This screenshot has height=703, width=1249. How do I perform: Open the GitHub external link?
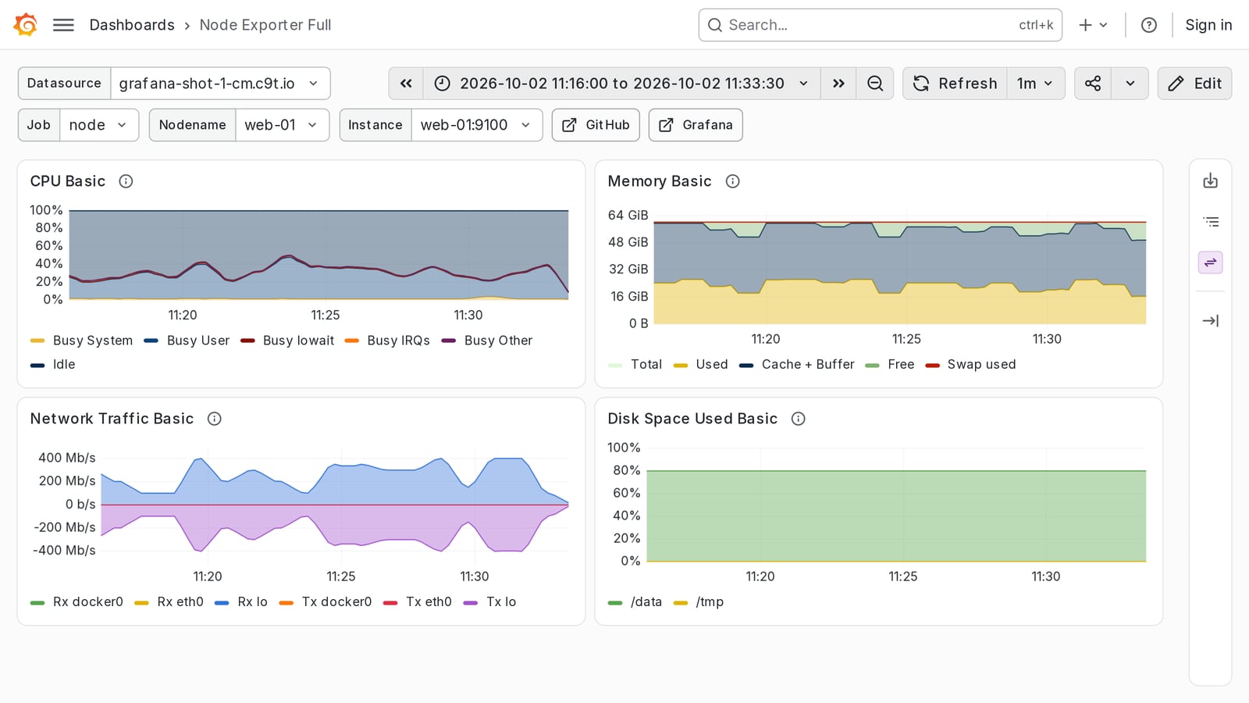(x=596, y=125)
